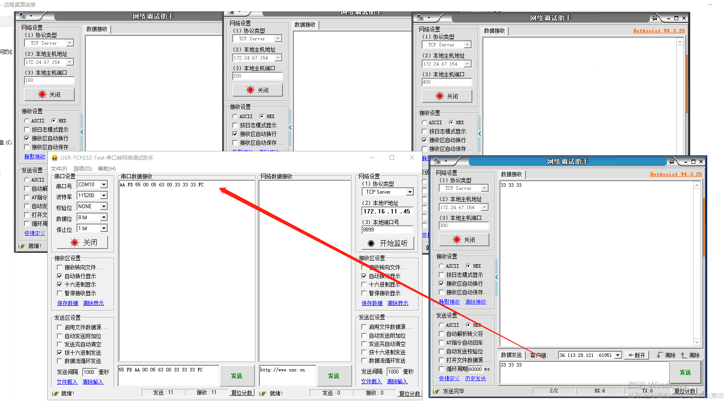Select 数据接收 tab in port 300 window
The width and height of the screenshot is (726, 402).
(x=512, y=174)
